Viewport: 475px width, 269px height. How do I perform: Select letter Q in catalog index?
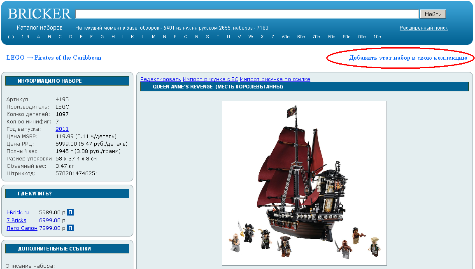tap(186, 37)
